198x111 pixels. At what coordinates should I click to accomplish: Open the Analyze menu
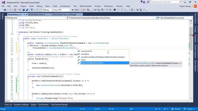pos(98,6)
